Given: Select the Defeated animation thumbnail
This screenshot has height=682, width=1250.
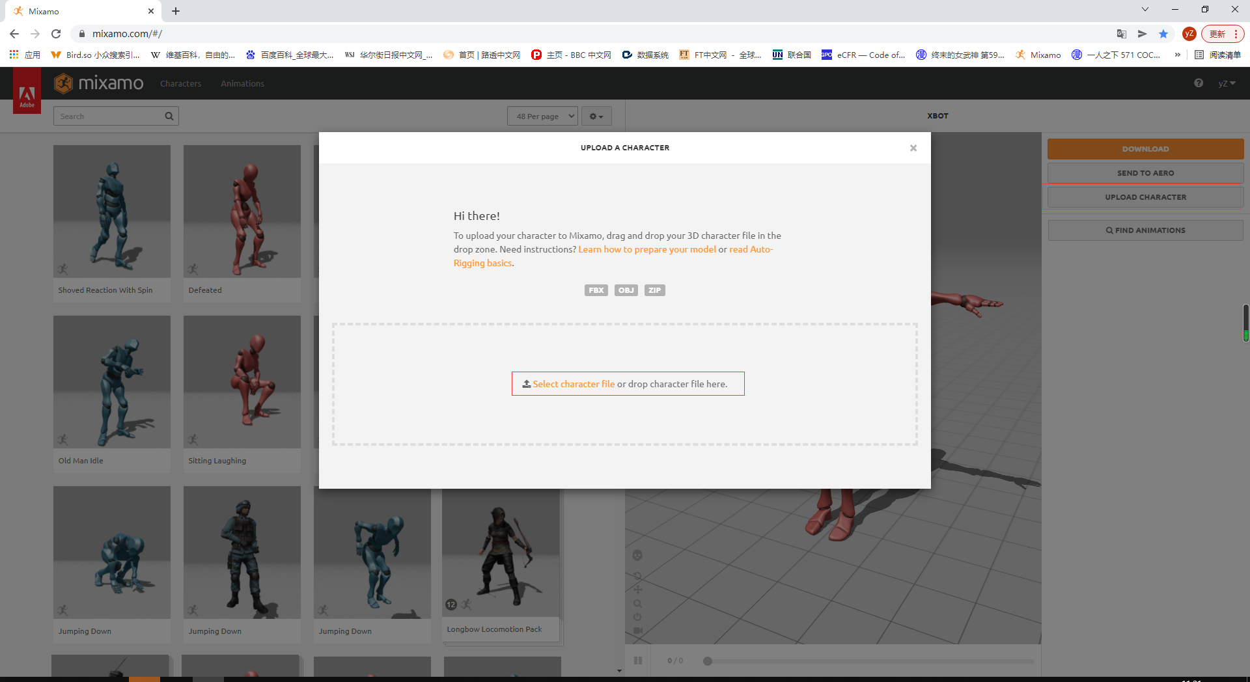Looking at the screenshot, I should [x=242, y=211].
